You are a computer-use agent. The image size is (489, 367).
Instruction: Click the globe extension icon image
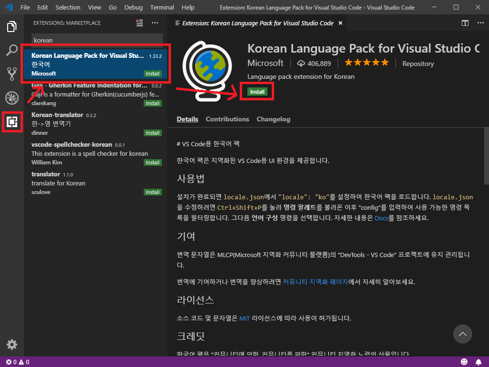point(207,71)
